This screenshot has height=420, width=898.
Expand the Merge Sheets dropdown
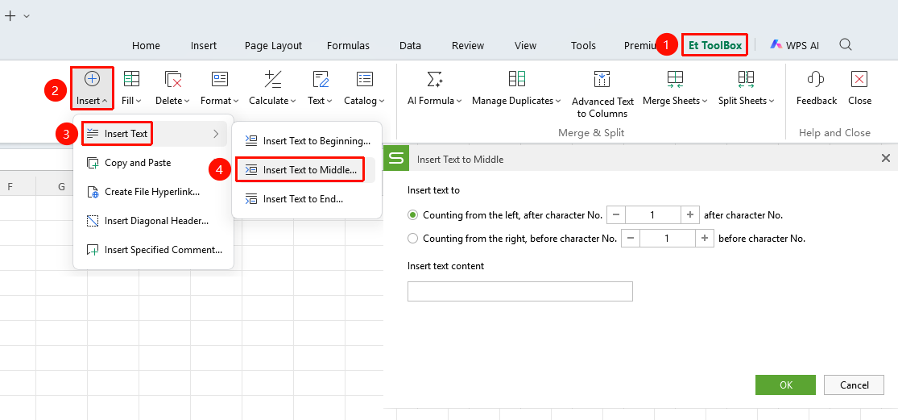tap(706, 102)
